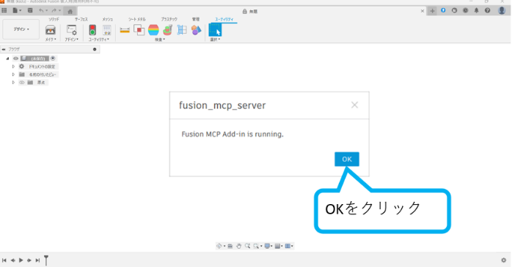Activate the root component radio button
The width and height of the screenshot is (512, 267).
click(x=53, y=59)
